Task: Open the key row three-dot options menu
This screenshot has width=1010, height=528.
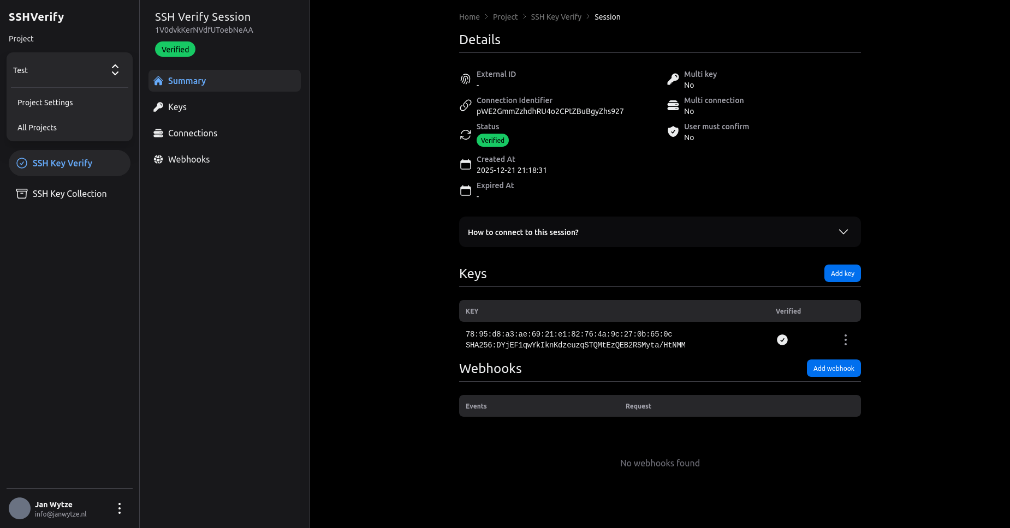Action: [845, 339]
